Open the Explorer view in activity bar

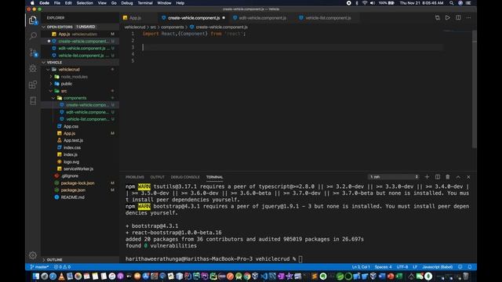pyautogui.click(x=33, y=20)
